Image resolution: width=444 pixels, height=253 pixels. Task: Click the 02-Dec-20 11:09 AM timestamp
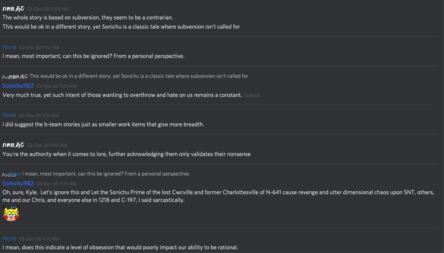(x=47, y=9)
